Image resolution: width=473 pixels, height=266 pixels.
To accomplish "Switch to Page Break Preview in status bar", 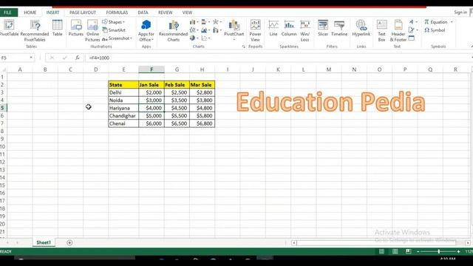I will [408, 251].
